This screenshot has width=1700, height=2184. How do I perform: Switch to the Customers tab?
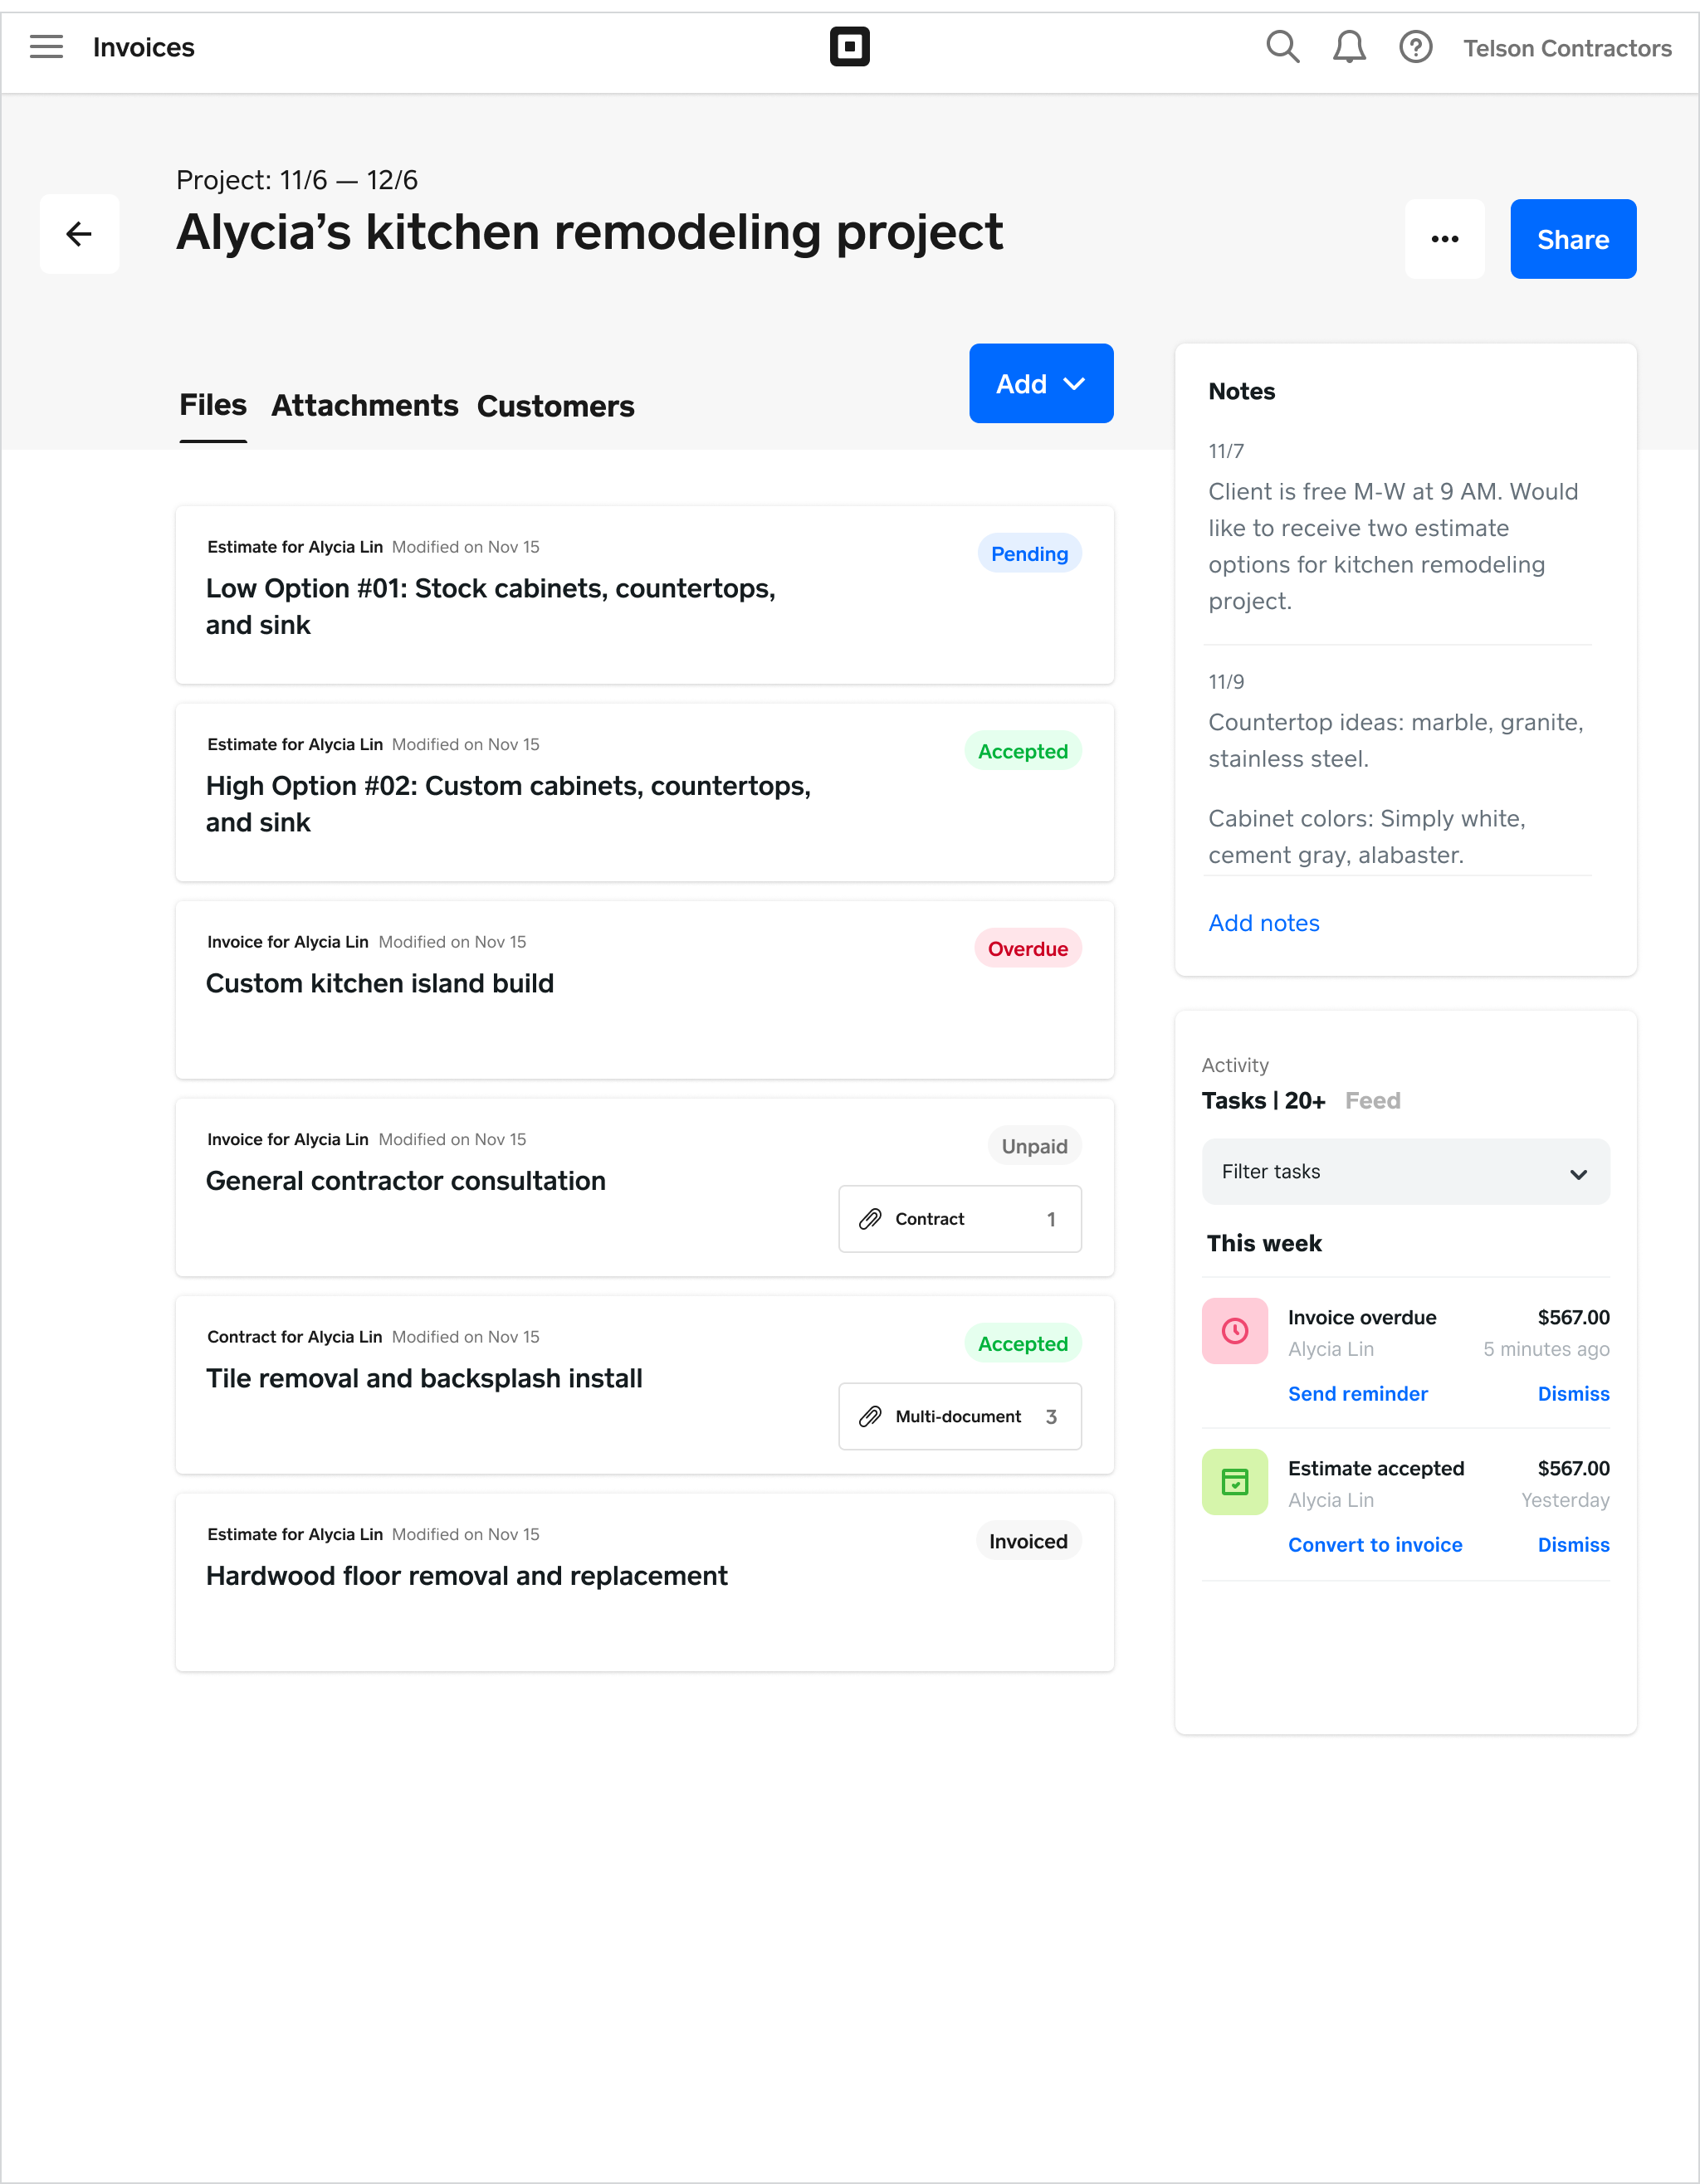coord(555,406)
